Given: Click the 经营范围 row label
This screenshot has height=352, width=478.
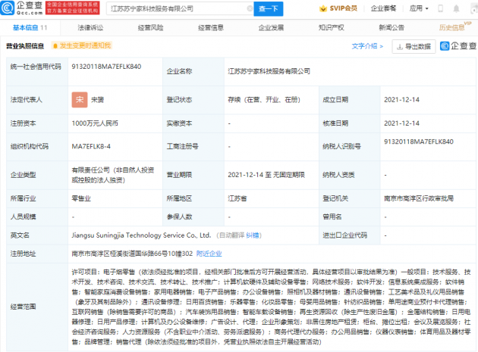Looking at the screenshot, I should [x=24, y=307].
